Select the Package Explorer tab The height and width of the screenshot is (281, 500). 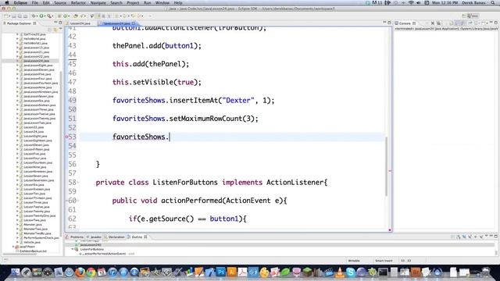coord(19,23)
